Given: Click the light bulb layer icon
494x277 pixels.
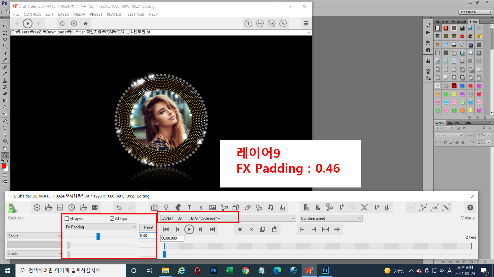Looking at the screenshot, I should coord(166,207).
